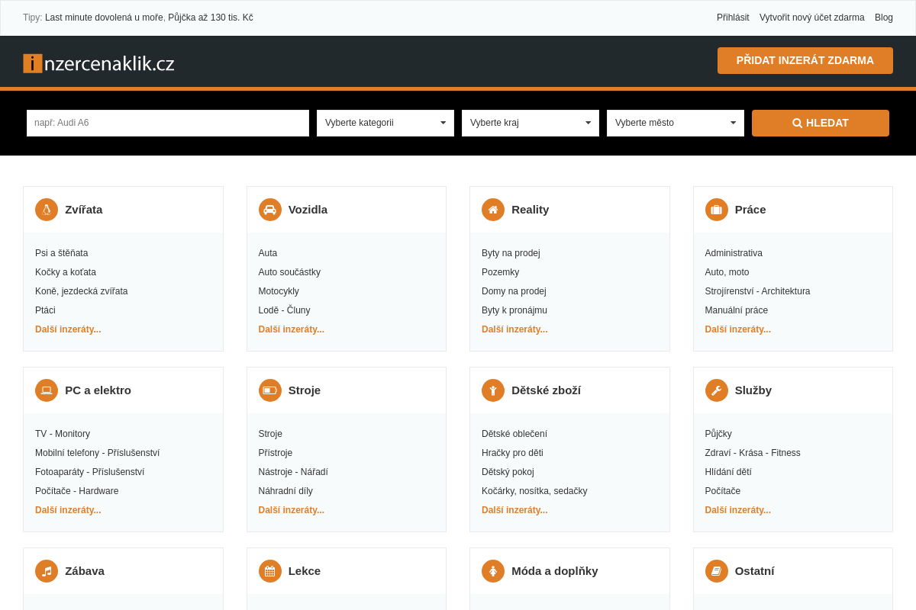Open the Blog link

pos(884,18)
